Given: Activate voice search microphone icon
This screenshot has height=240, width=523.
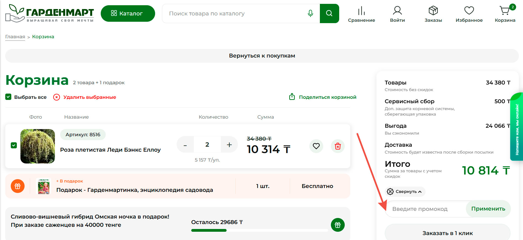Looking at the screenshot, I should 310,13.
